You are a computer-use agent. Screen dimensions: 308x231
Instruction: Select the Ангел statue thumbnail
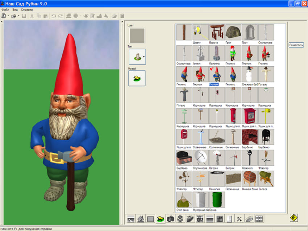[200, 53]
